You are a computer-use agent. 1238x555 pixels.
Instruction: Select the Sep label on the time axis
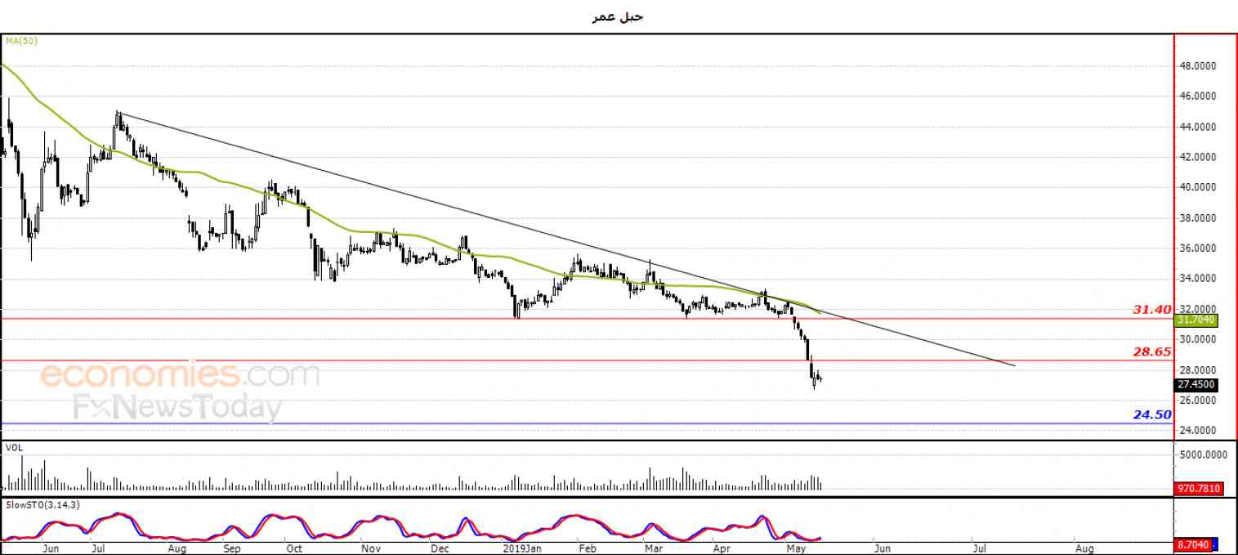tap(233, 548)
